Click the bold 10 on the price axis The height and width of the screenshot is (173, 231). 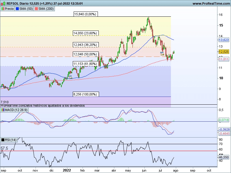coord(221,78)
